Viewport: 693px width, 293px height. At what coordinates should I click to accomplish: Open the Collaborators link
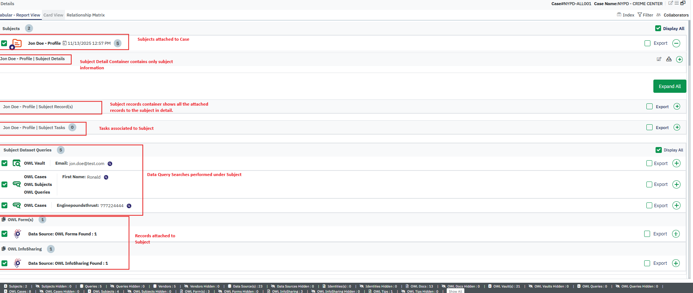pyautogui.click(x=676, y=15)
